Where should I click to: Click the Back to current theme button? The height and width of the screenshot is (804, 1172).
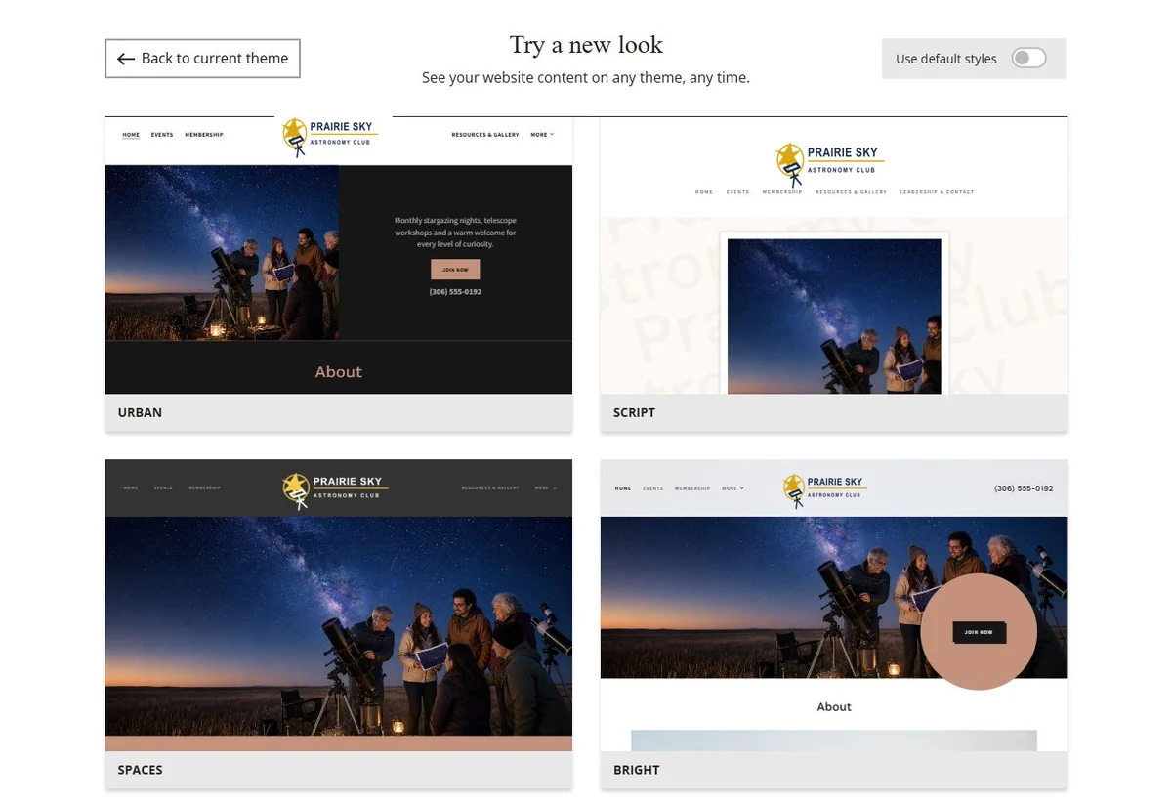coord(202,59)
